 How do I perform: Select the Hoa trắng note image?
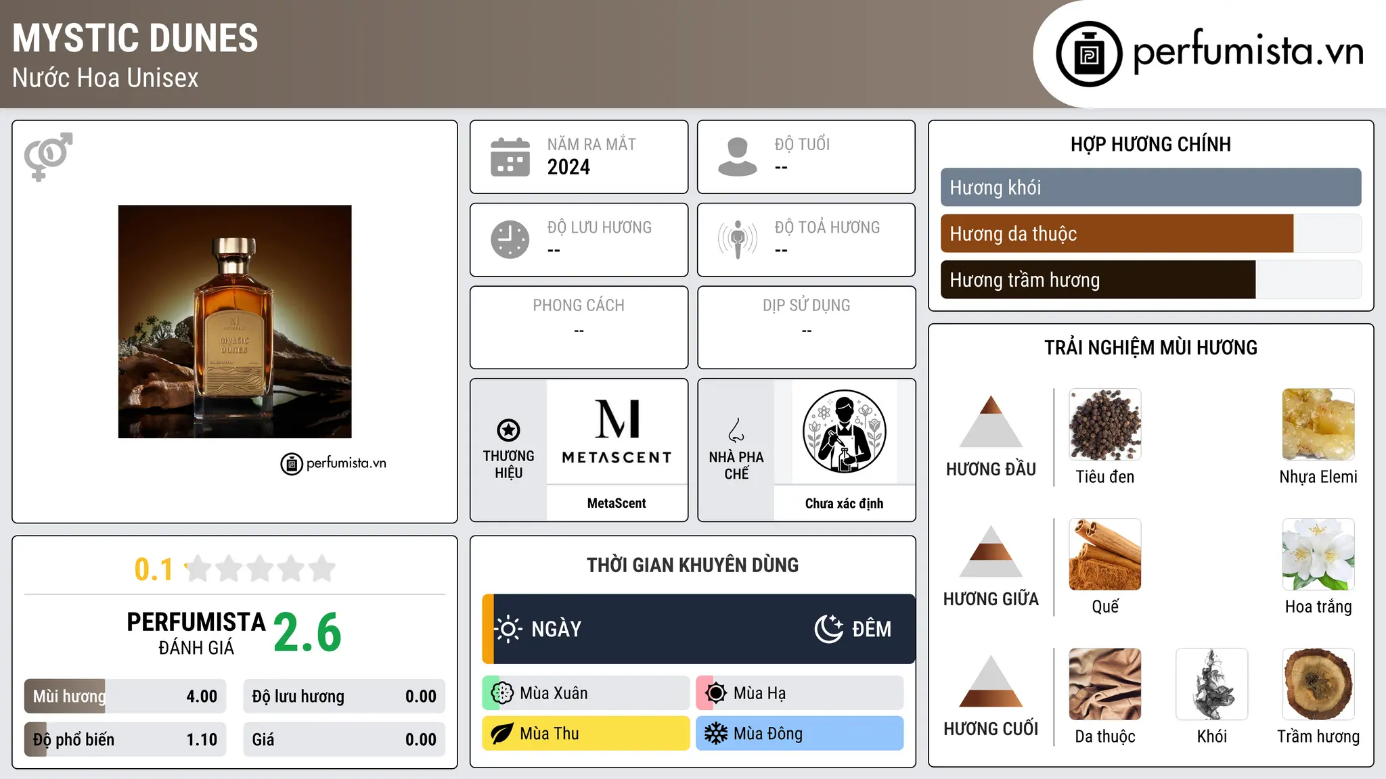point(1318,554)
